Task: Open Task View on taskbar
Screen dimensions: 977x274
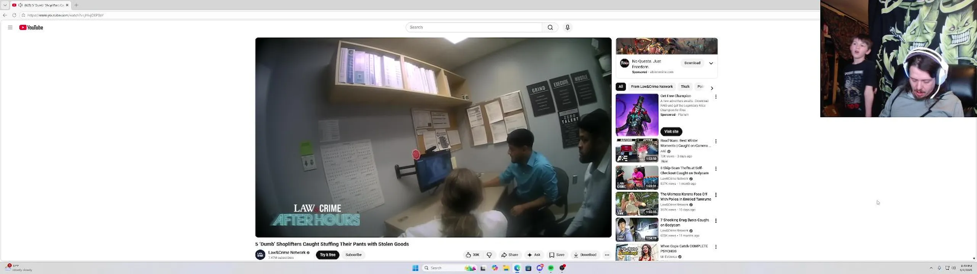Action: 483,268
